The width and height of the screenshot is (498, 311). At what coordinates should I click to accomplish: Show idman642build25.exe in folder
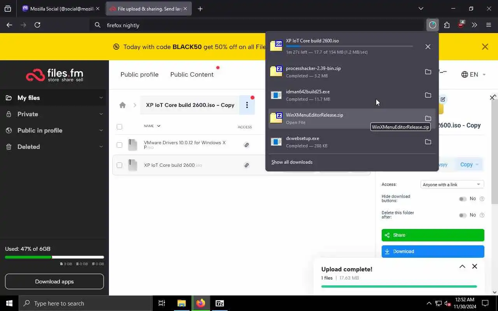tap(428, 95)
